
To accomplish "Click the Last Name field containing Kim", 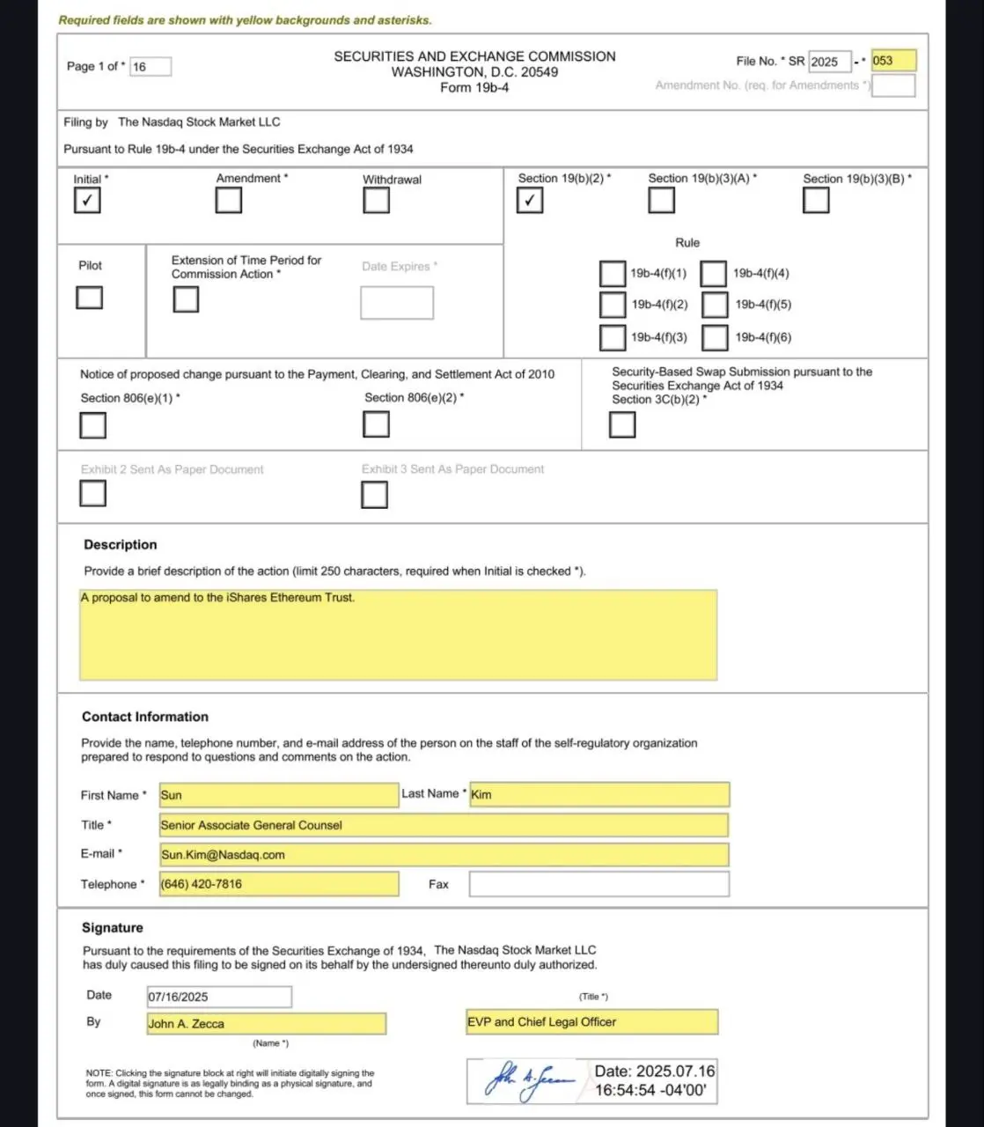I will (599, 794).
